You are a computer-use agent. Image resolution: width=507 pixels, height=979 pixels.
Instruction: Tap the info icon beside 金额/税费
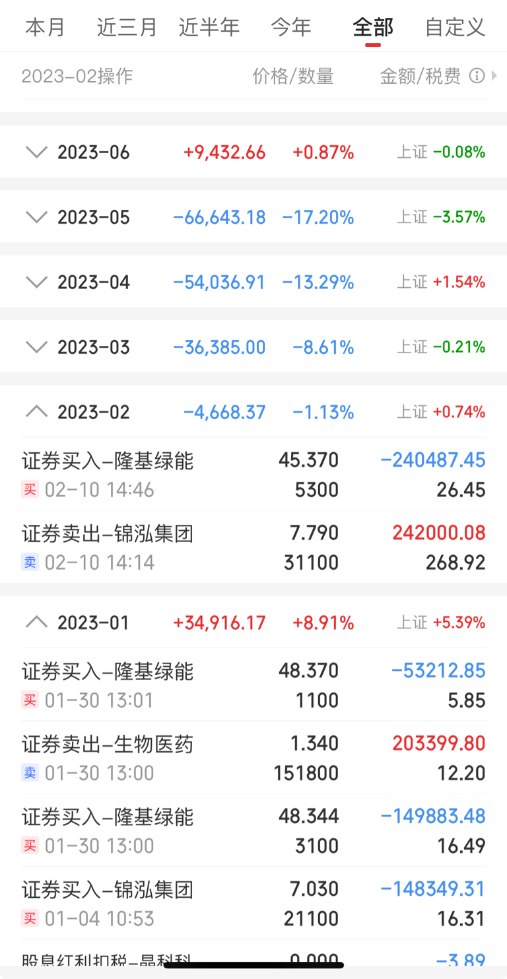(477, 76)
